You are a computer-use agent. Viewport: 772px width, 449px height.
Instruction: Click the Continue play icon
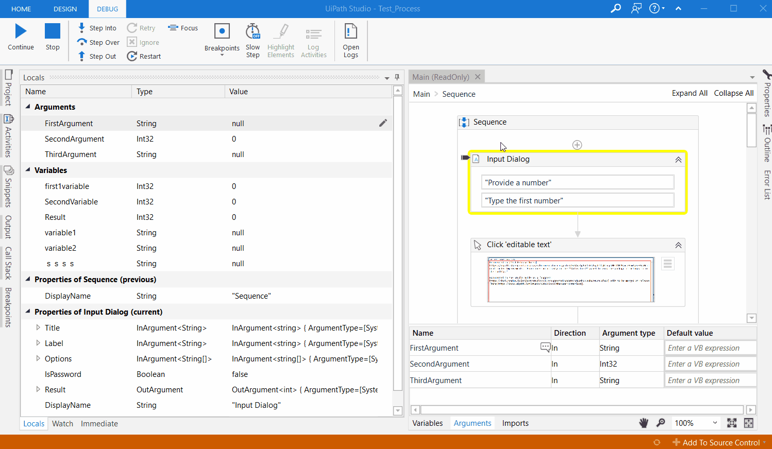tap(21, 31)
